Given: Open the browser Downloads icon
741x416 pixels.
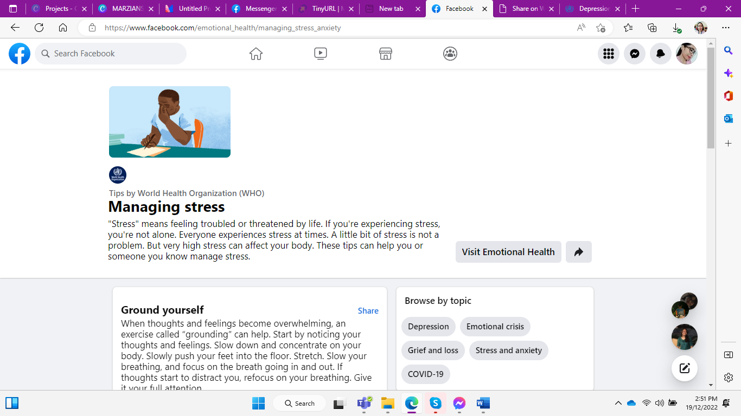Looking at the screenshot, I should click(x=676, y=28).
